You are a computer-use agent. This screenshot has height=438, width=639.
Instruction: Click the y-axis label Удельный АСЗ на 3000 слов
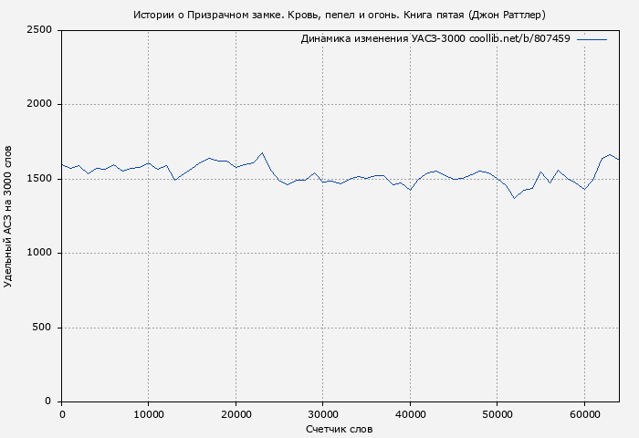[x=9, y=216]
